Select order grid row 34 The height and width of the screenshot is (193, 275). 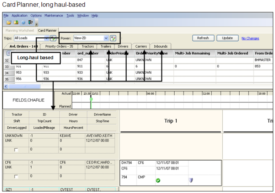(x=7, y=73)
